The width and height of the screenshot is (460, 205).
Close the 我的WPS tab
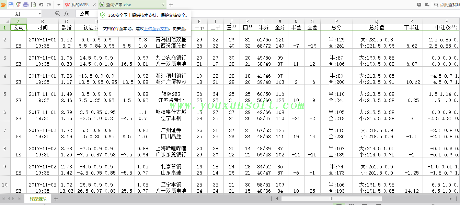[x=94, y=5]
